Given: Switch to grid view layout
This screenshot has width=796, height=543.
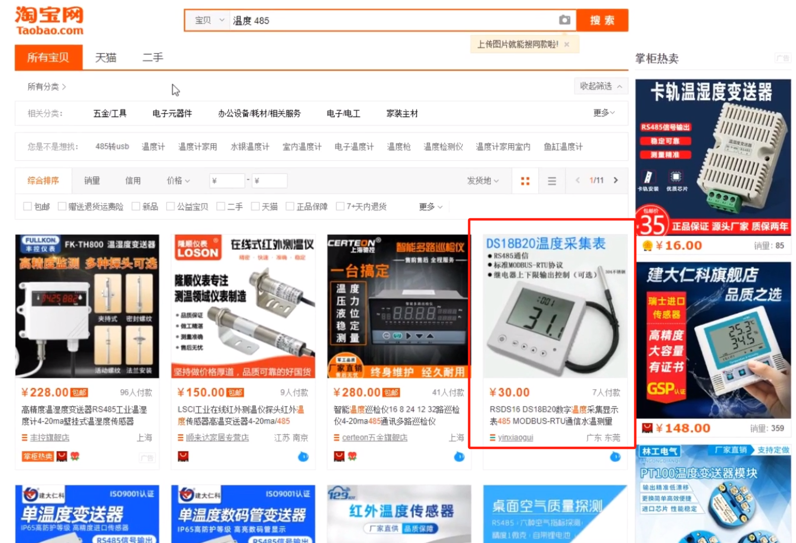Looking at the screenshot, I should tap(525, 181).
